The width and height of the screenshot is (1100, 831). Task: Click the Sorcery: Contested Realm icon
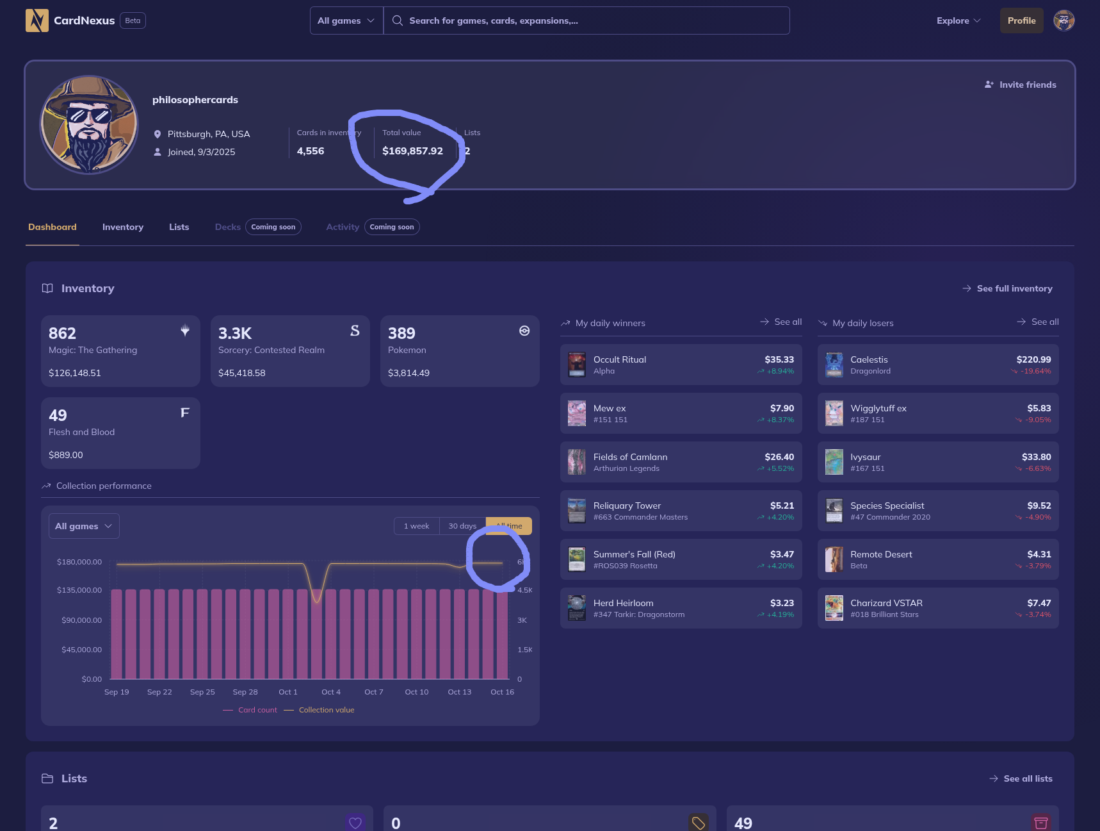[355, 331]
